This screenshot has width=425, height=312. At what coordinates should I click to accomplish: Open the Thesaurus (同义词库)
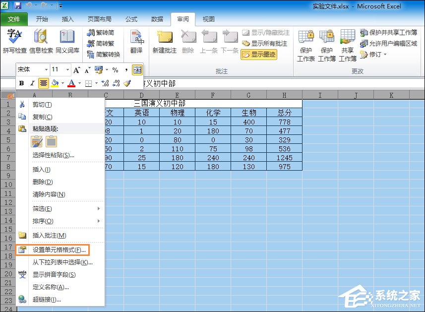click(67, 39)
